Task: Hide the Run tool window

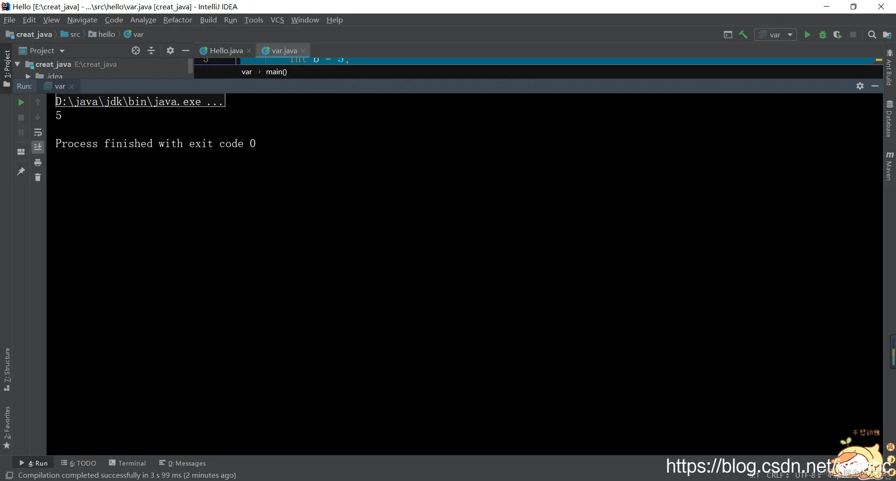Action: pos(875,86)
